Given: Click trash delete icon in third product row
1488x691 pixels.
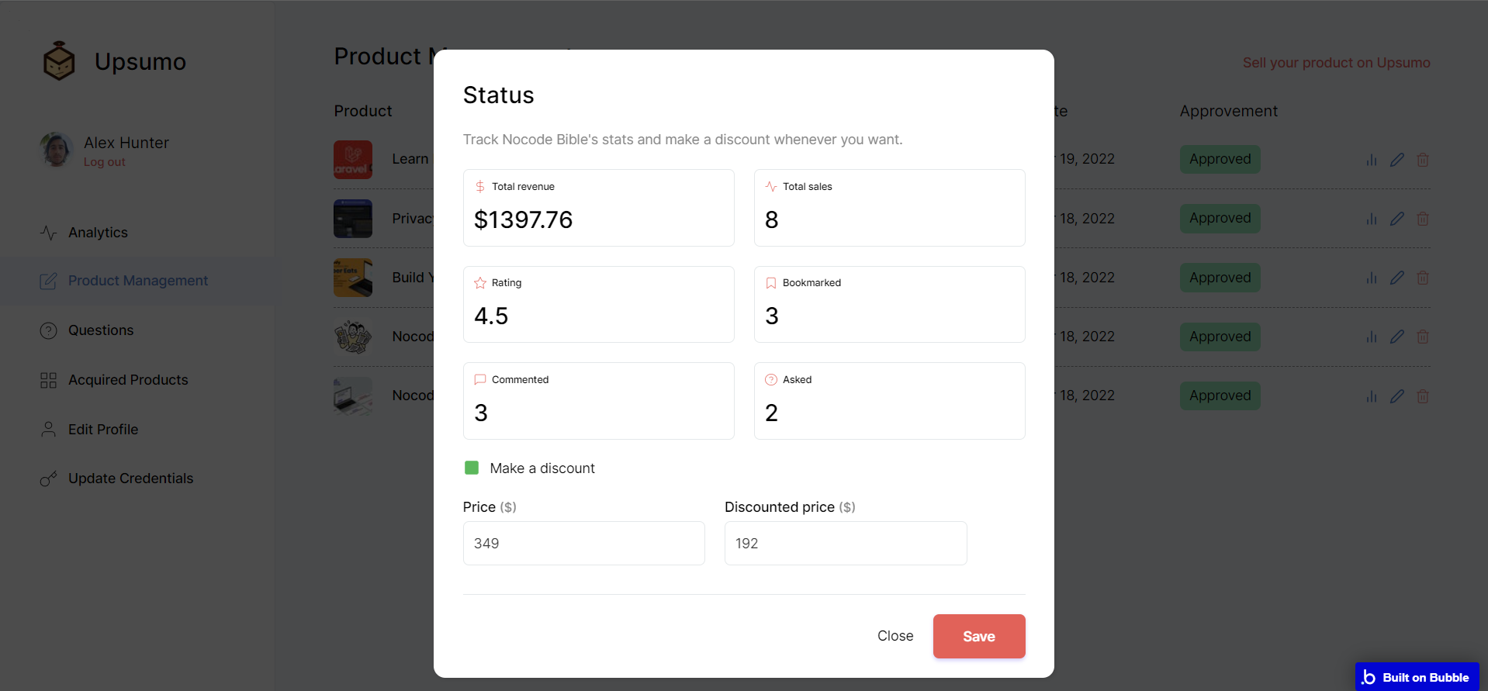Looking at the screenshot, I should (1423, 278).
